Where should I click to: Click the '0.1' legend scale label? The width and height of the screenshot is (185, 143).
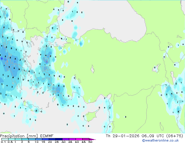click(3, 142)
